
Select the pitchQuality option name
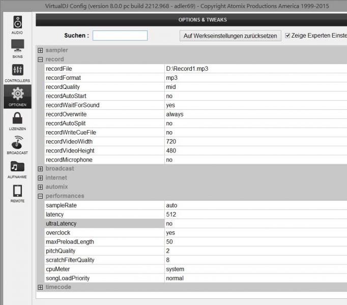pos(61,251)
